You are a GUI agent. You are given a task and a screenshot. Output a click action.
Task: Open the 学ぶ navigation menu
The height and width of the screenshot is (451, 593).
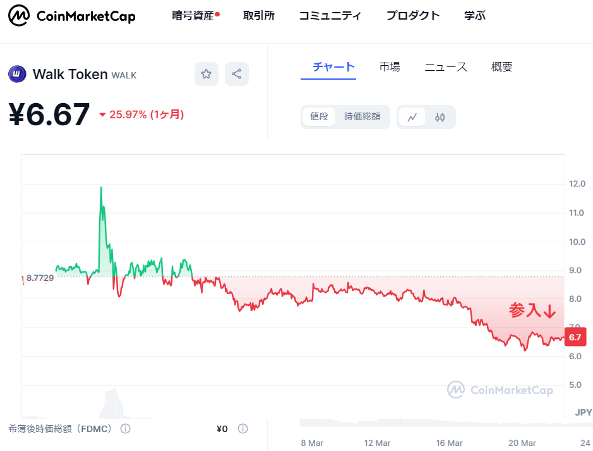[x=475, y=16]
